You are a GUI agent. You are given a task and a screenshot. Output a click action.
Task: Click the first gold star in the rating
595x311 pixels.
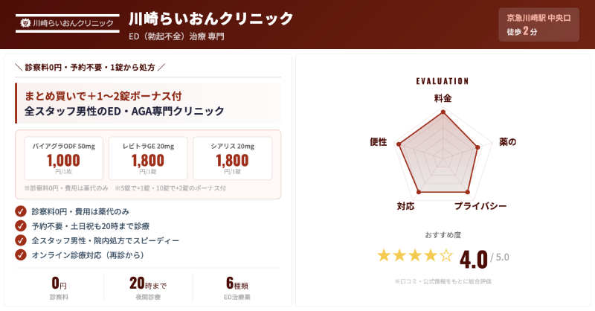(x=384, y=256)
